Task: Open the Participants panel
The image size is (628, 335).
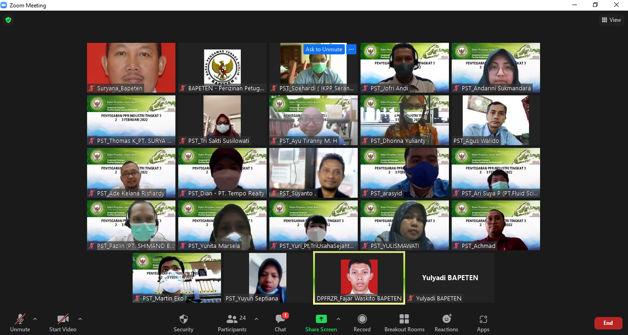Action: 232,322
